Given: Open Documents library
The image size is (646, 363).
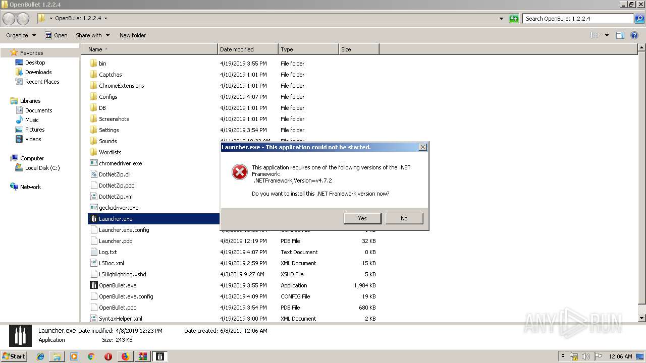Looking at the screenshot, I should coord(38,110).
